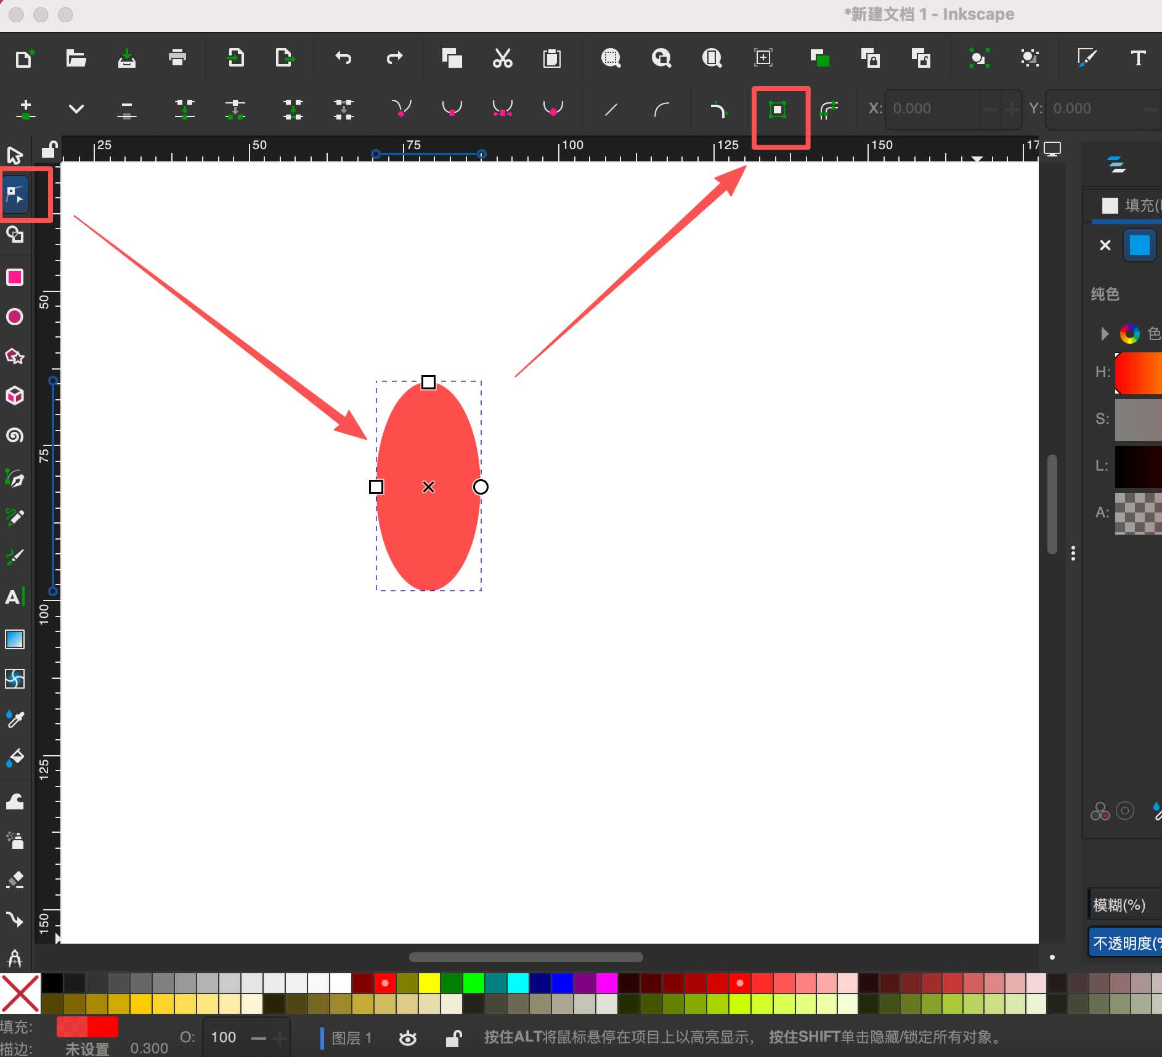Toggle layer visibility eye icon
1162x1057 pixels.
tap(407, 1038)
